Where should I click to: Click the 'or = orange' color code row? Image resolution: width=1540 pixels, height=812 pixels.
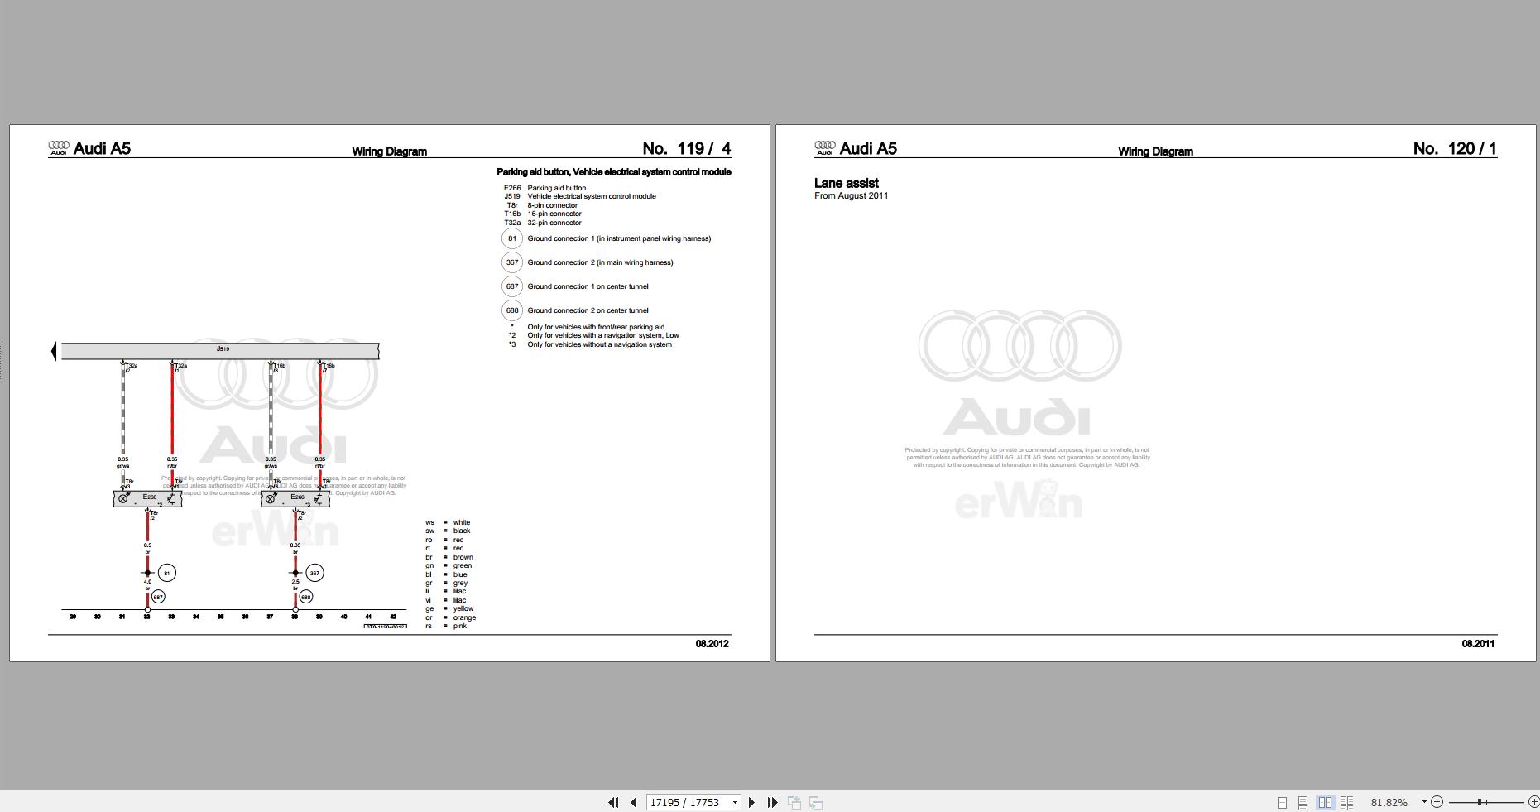(451, 617)
